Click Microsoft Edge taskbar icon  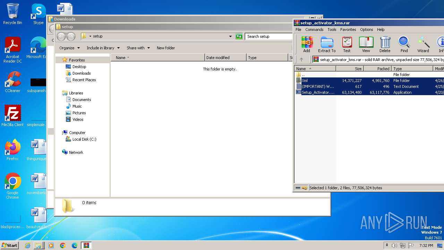(75, 245)
